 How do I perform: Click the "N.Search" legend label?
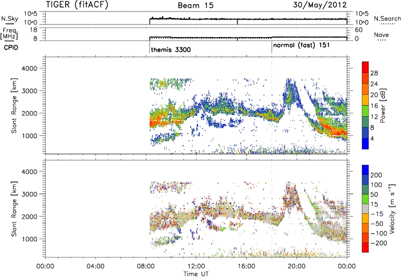[387, 18]
